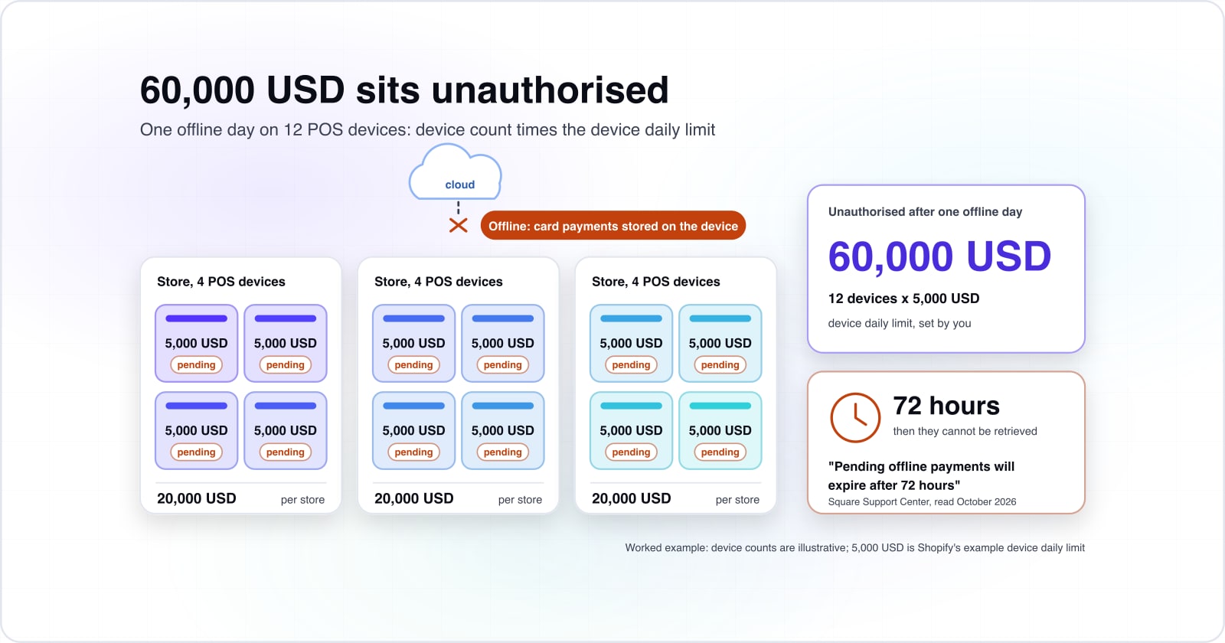
Task: Click the clock icon beside 72 hours
Action: pos(855,418)
